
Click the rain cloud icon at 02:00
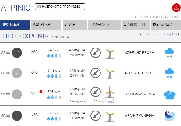(x=169, y=53)
